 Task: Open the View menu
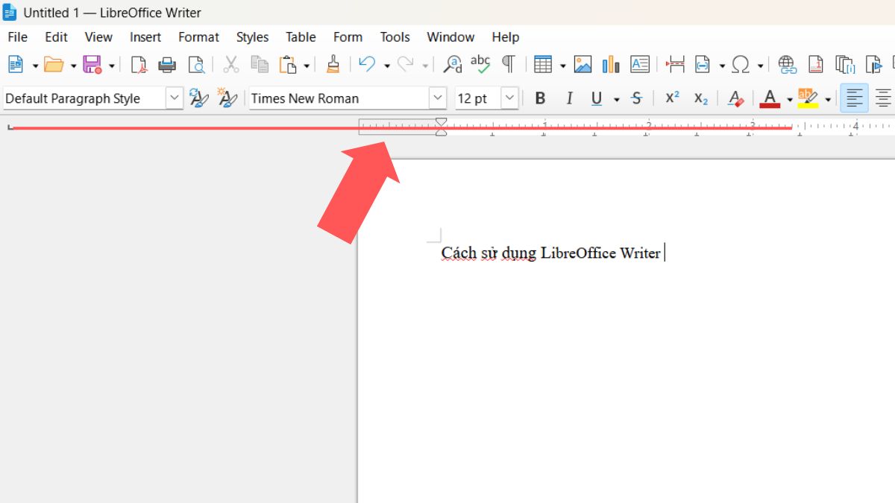(98, 37)
